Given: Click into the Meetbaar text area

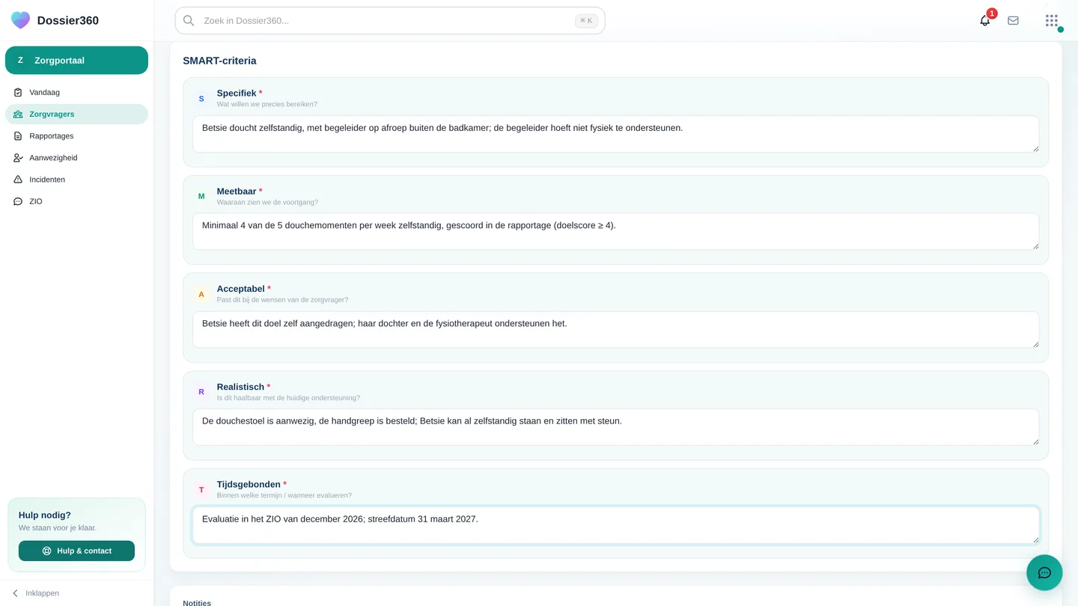Looking at the screenshot, I should pyautogui.click(x=615, y=231).
